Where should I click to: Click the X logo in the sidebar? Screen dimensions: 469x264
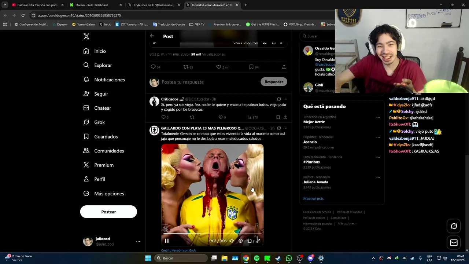pos(86,36)
